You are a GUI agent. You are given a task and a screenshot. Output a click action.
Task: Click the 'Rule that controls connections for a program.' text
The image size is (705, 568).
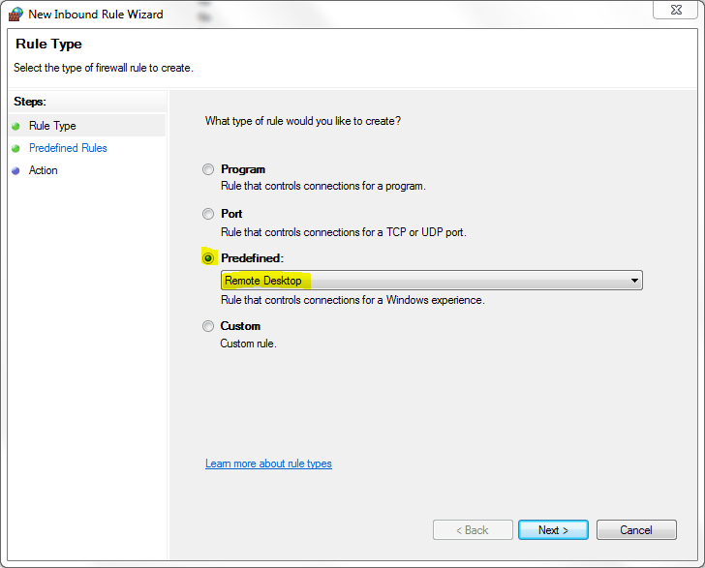[x=322, y=186]
